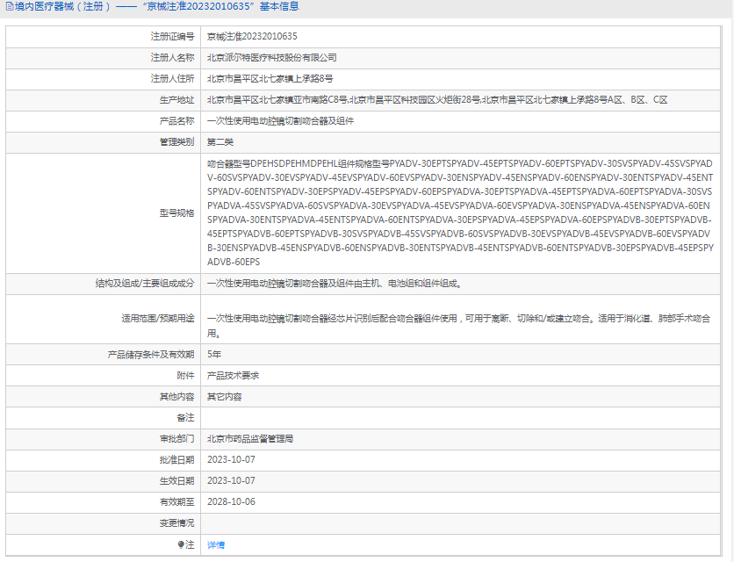Click the 结构及组成/主要组成成分 label
The width and height of the screenshot is (734, 562).
(145, 284)
